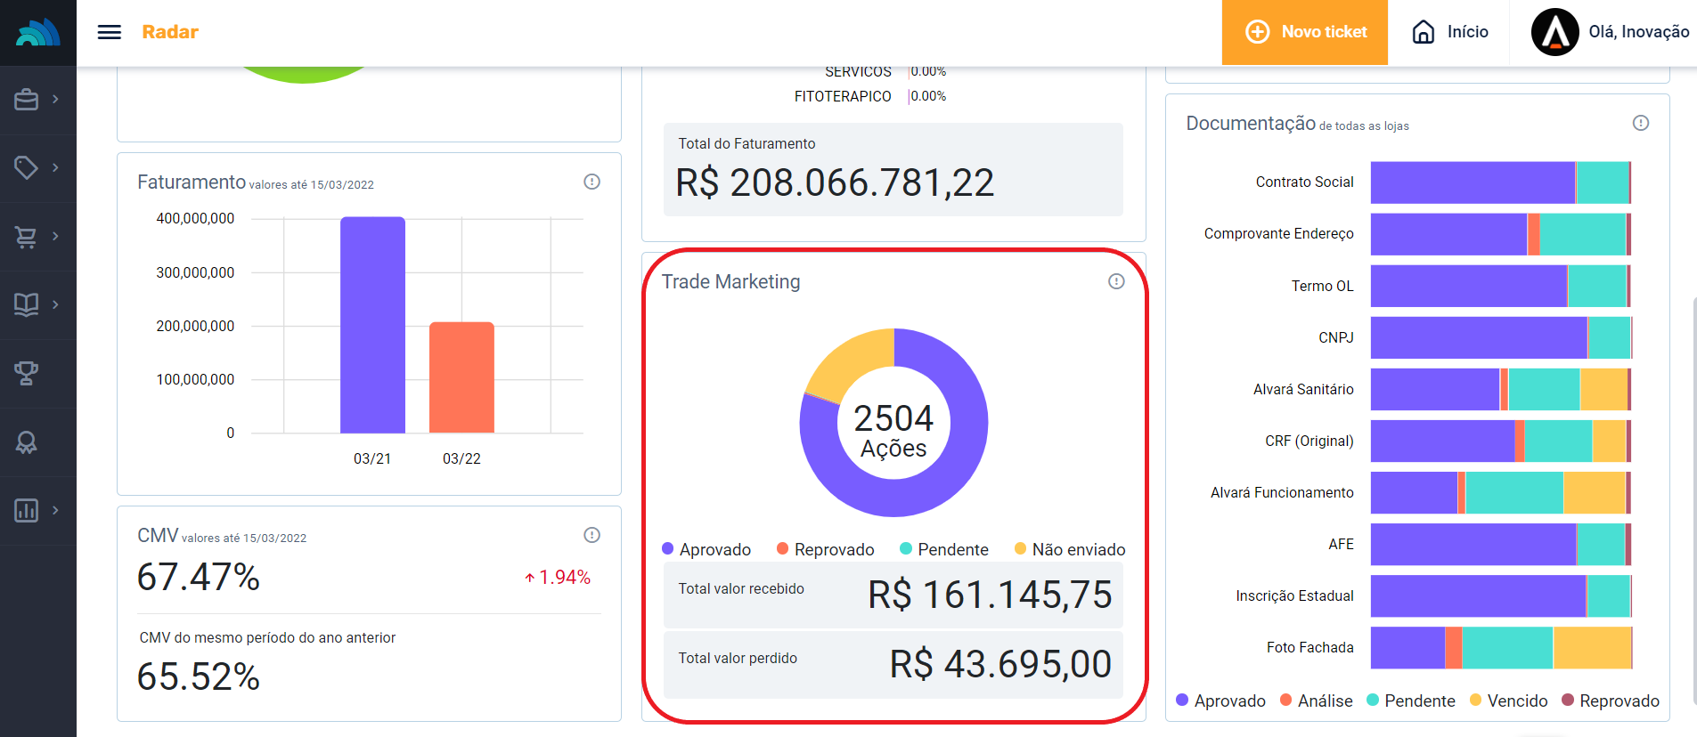Image resolution: width=1697 pixels, height=737 pixels.
Task: Go to Início in the top bar
Action: (x=1450, y=32)
